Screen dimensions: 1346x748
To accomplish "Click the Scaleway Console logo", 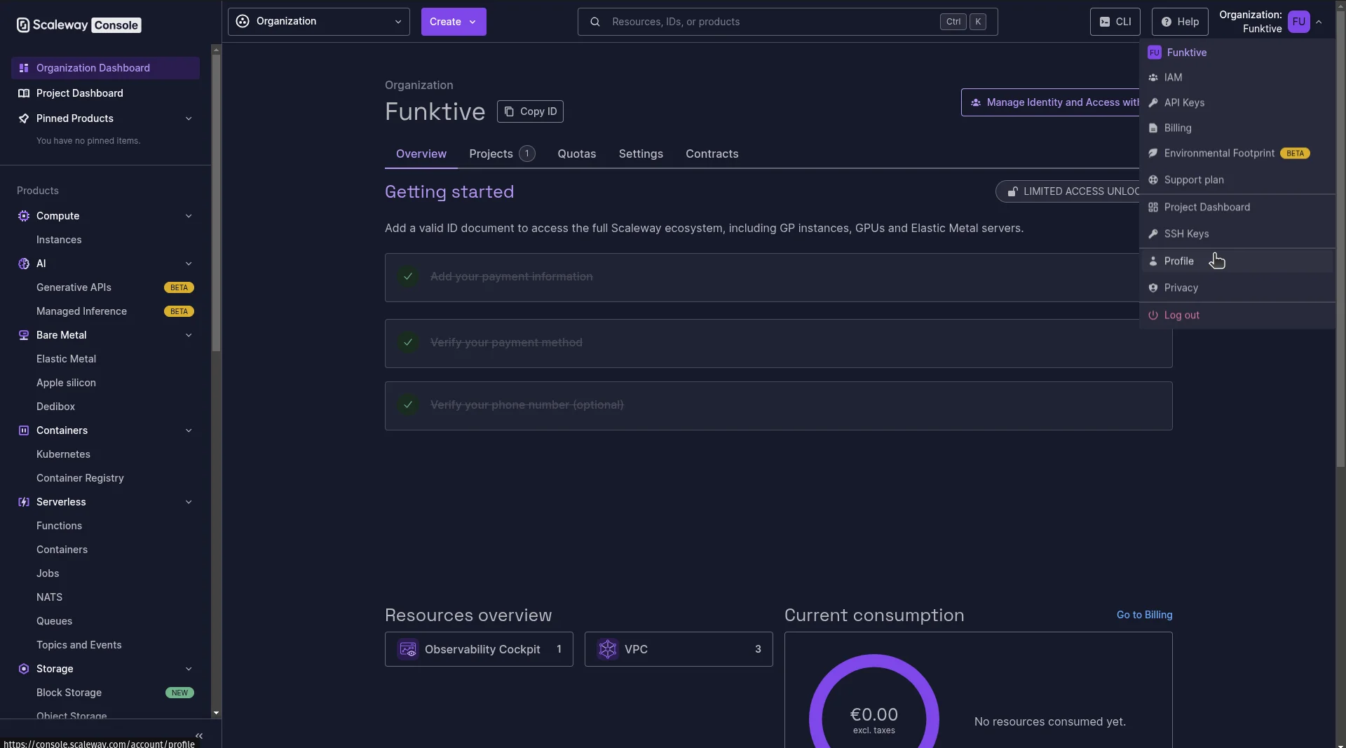I will point(79,25).
